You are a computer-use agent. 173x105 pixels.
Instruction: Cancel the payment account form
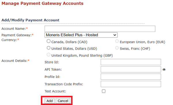63,101
